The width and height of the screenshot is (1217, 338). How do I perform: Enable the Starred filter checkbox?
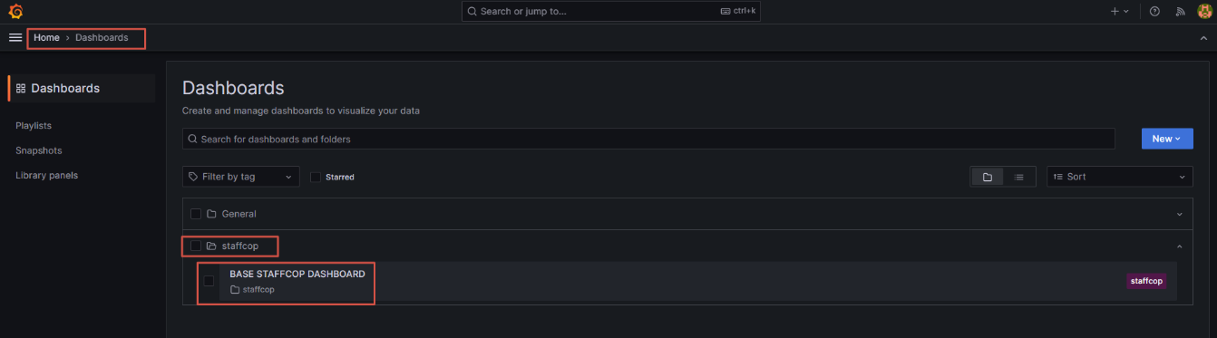pos(316,177)
